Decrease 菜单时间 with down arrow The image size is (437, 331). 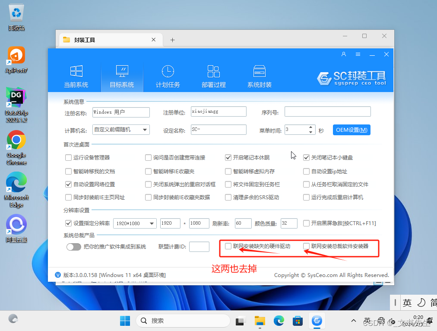(311, 132)
